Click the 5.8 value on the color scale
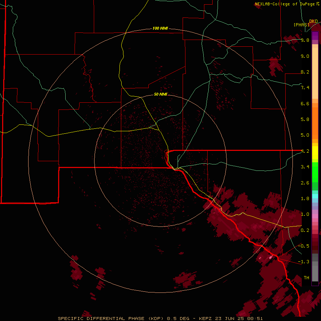321x321 pixels. point(305,119)
